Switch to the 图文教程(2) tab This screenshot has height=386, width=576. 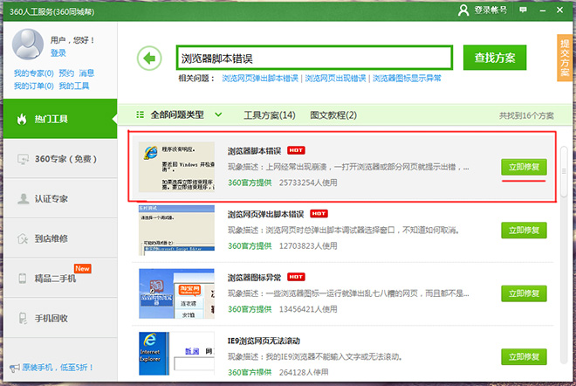coord(333,115)
